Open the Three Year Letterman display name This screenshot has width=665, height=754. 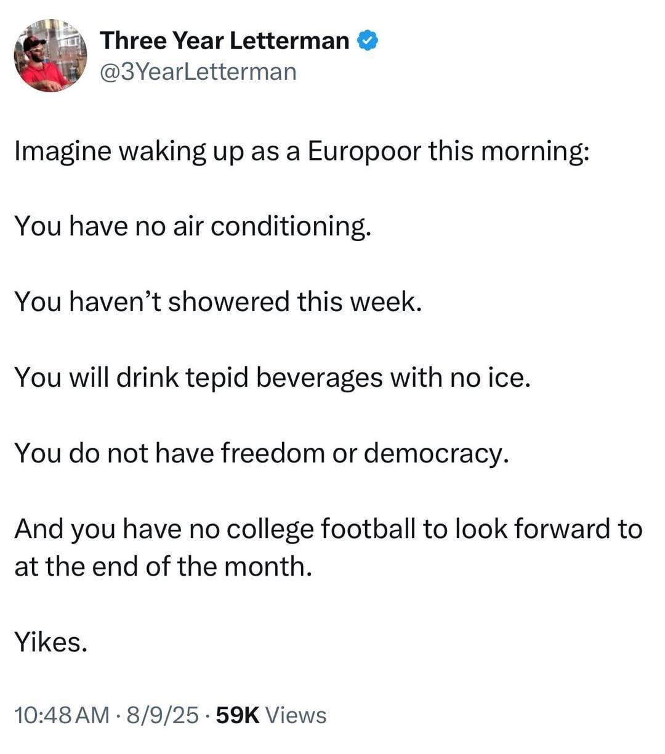[225, 41]
